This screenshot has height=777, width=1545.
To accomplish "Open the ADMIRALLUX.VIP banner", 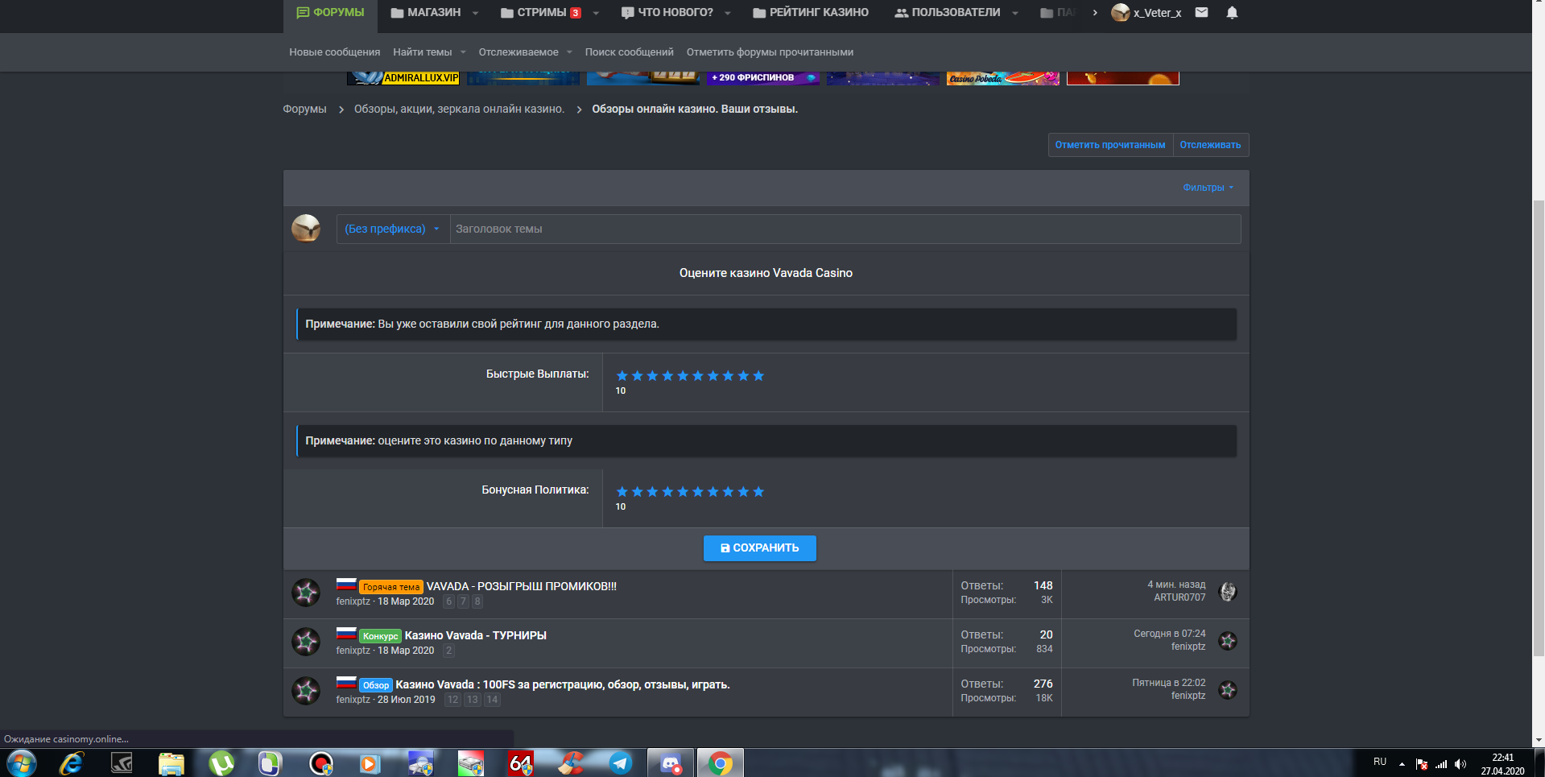I will [x=403, y=78].
